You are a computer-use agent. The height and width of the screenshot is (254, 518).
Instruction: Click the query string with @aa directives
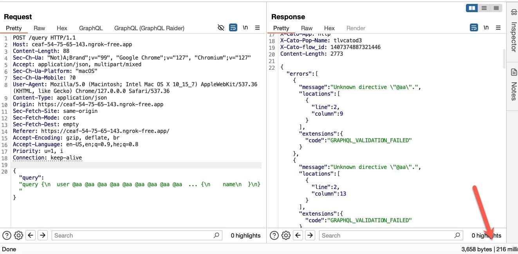click(x=140, y=184)
